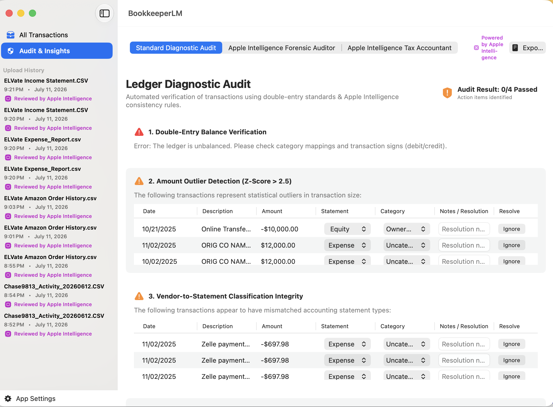
Task: Click chip icon under the 9:21 PM upload
Action: 8,99
